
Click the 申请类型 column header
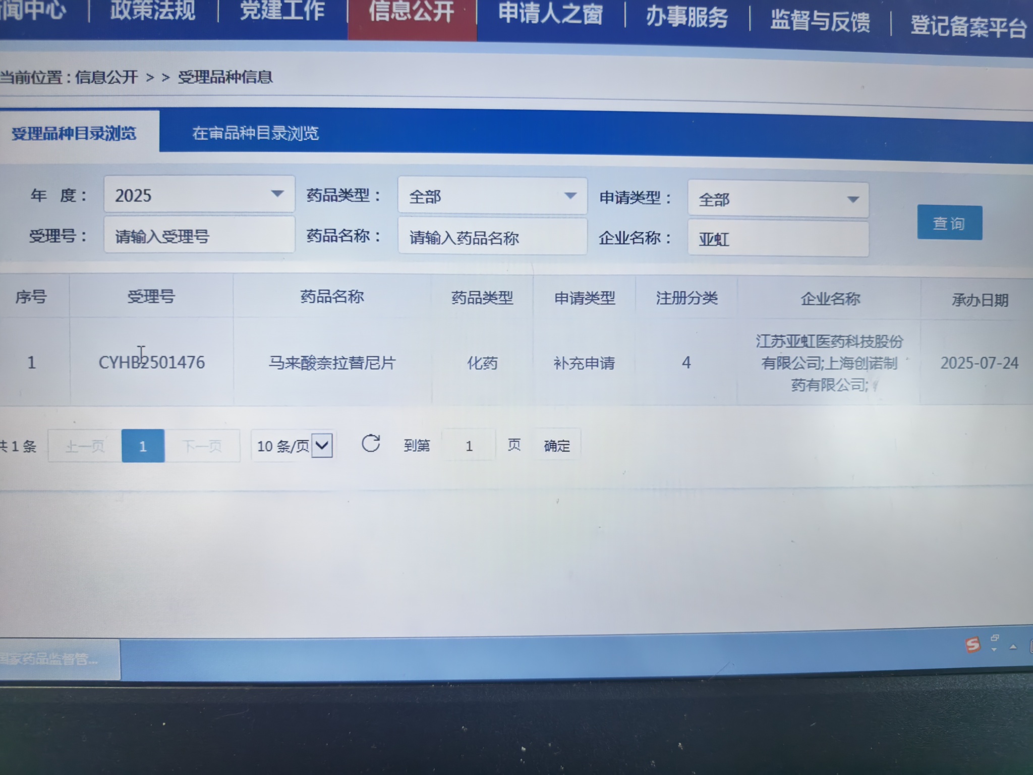click(585, 298)
